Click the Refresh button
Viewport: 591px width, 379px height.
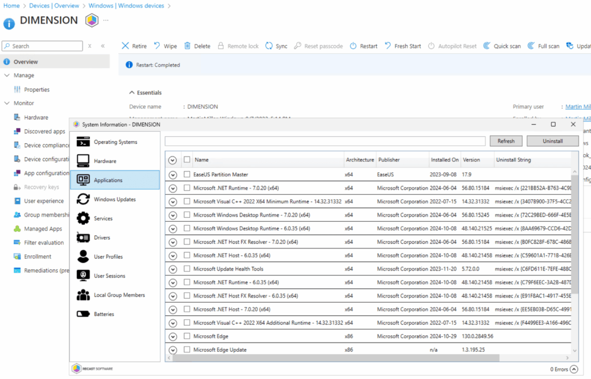506,140
